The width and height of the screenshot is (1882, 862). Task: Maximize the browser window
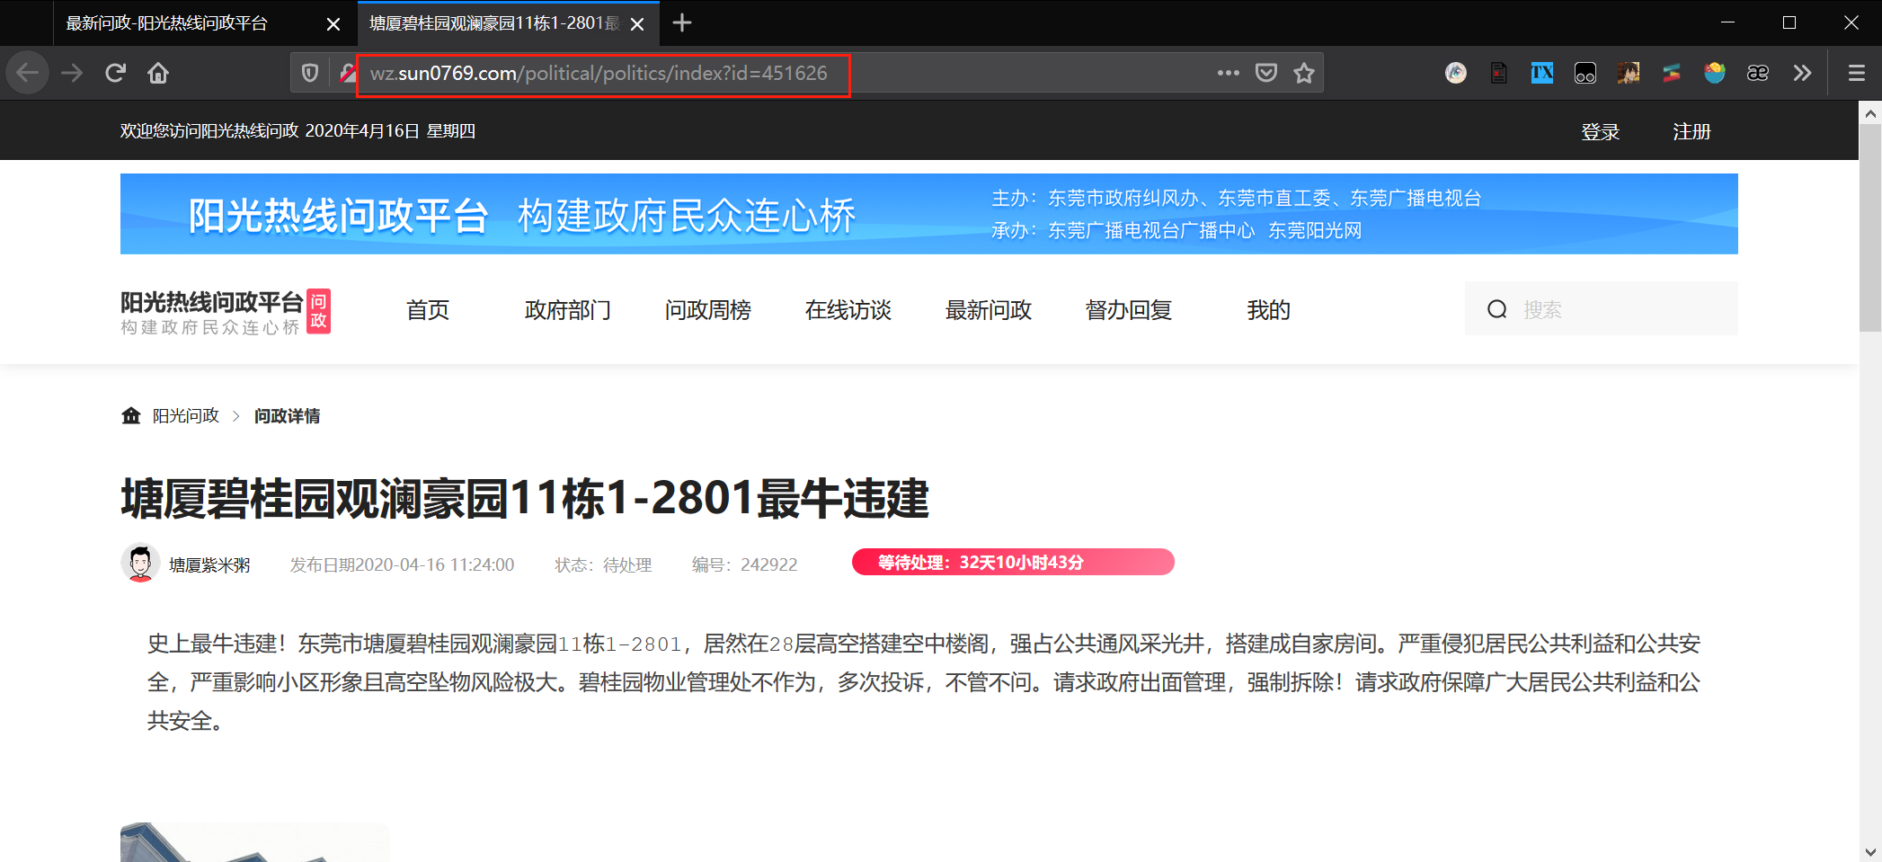pos(1789,22)
